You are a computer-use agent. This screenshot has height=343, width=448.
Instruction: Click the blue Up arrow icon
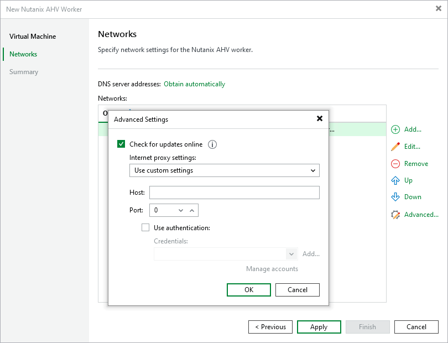(395, 180)
